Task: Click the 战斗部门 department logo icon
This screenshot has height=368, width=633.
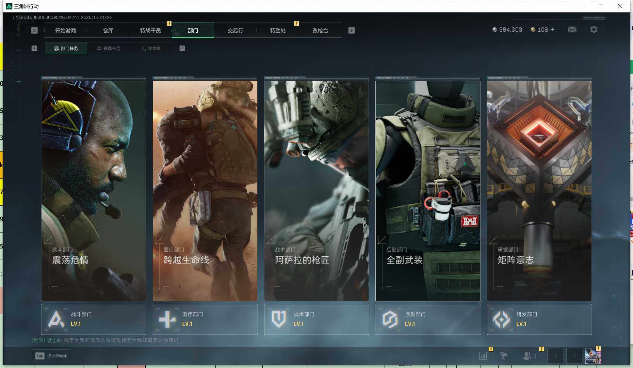Action: (x=56, y=319)
